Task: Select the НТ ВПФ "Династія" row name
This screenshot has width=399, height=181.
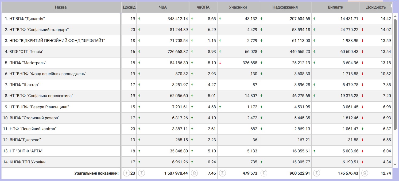Action: pyautogui.click(x=27, y=19)
